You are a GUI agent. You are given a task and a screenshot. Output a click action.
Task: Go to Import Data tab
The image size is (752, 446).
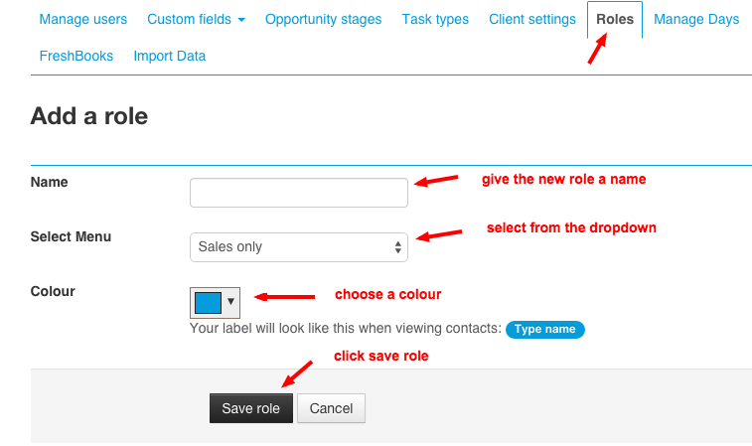pyautogui.click(x=170, y=57)
